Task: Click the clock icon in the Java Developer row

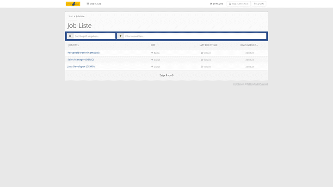Action: pyautogui.click(x=202, y=67)
